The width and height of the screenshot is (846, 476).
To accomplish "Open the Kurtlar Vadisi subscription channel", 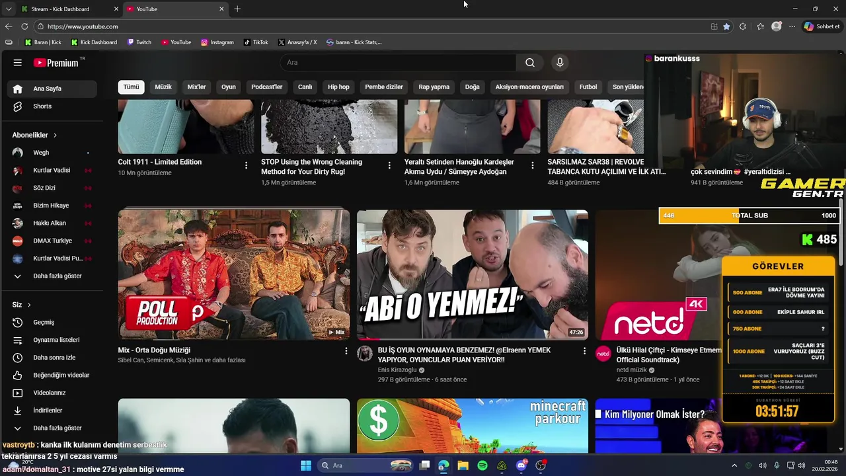I will point(52,171).
